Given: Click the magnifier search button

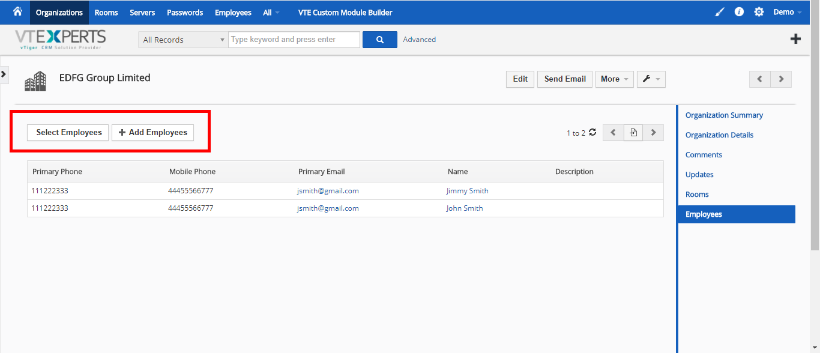Looking at the screenshot, I should click(379, 40).
